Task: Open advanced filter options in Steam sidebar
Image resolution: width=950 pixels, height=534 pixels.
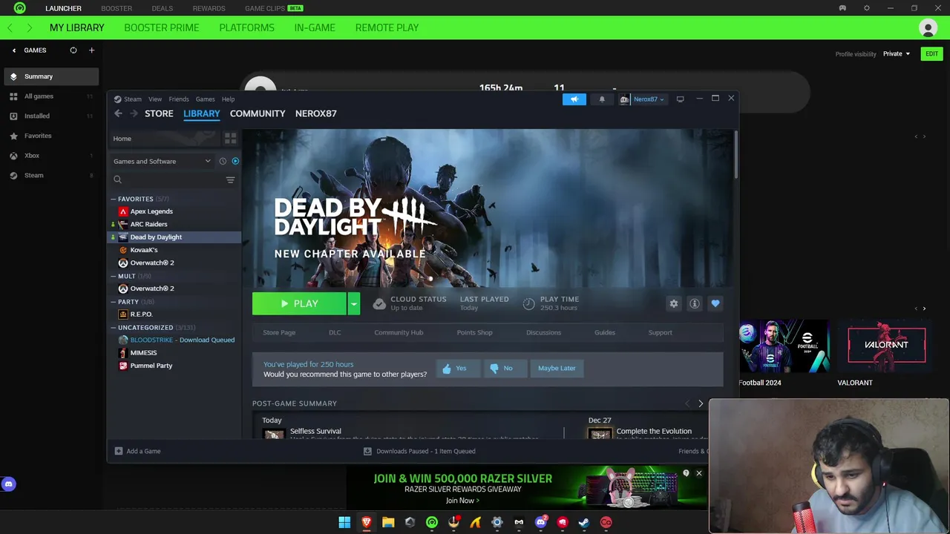Action: coord(230,179)
